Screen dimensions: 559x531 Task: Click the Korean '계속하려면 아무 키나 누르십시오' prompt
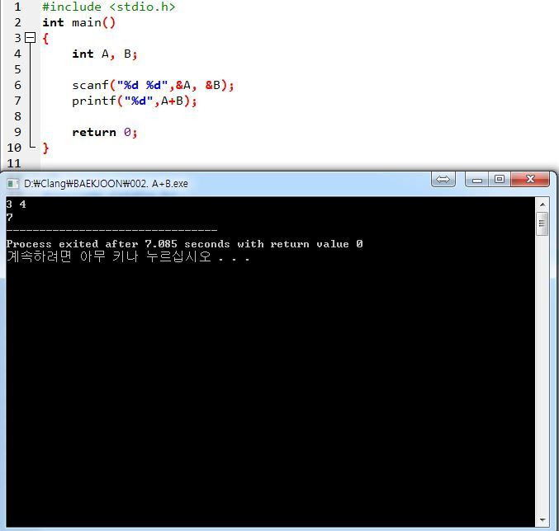128,256
